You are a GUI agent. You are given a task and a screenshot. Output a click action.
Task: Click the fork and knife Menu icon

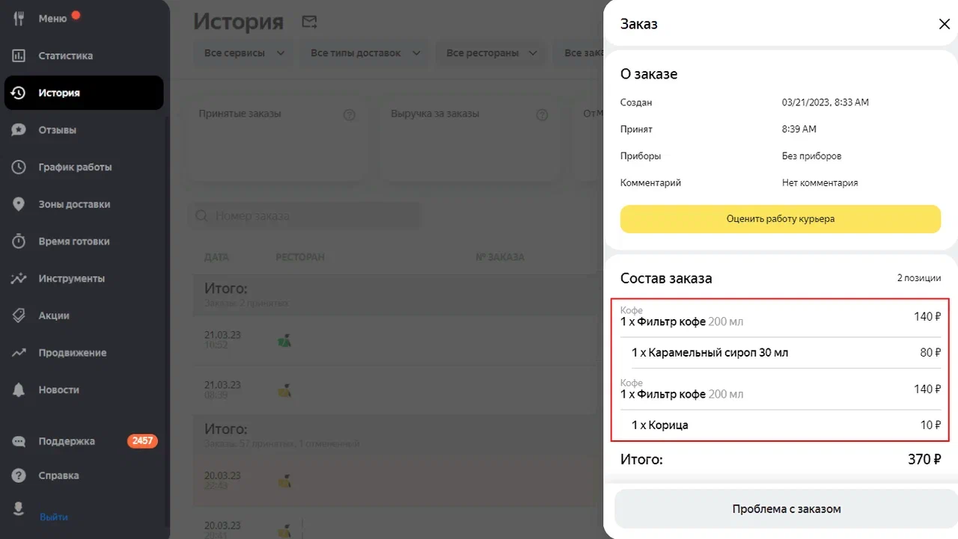(x=19, y=19)
